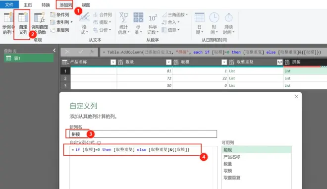Click the info icon beside 自定义列公式
The image size is (327, 189).
tap(99, 143)
